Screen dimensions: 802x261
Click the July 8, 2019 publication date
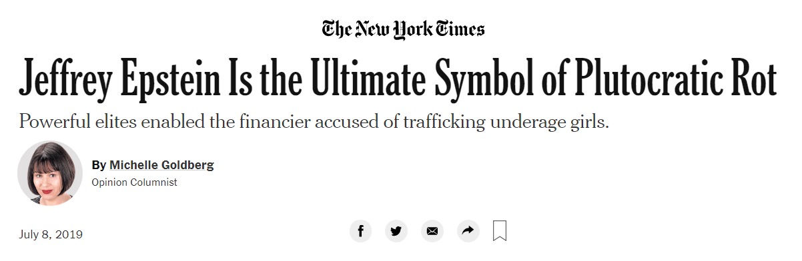coord(51,234)
